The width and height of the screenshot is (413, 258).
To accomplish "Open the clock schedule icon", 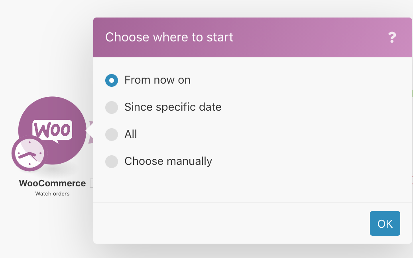I will [29, 154].
